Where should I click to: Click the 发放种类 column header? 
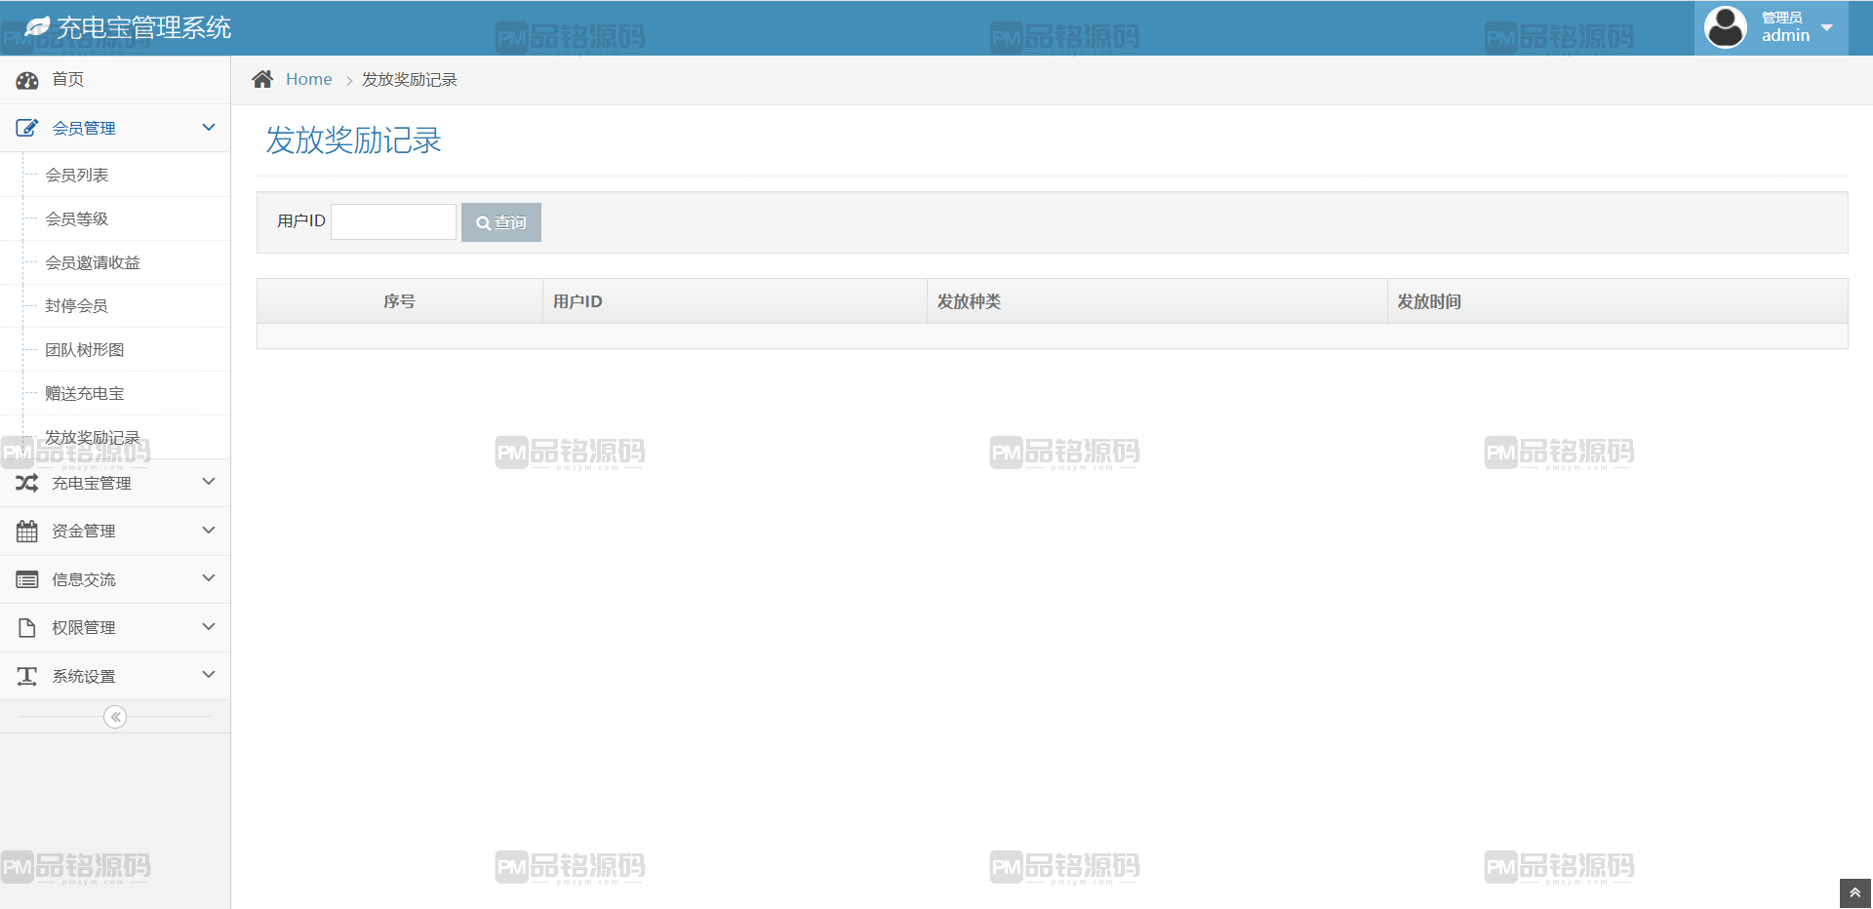coord(1157,301)
